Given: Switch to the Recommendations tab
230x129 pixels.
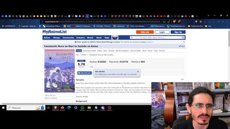Looking at the screenshot, I should point(122,51).
